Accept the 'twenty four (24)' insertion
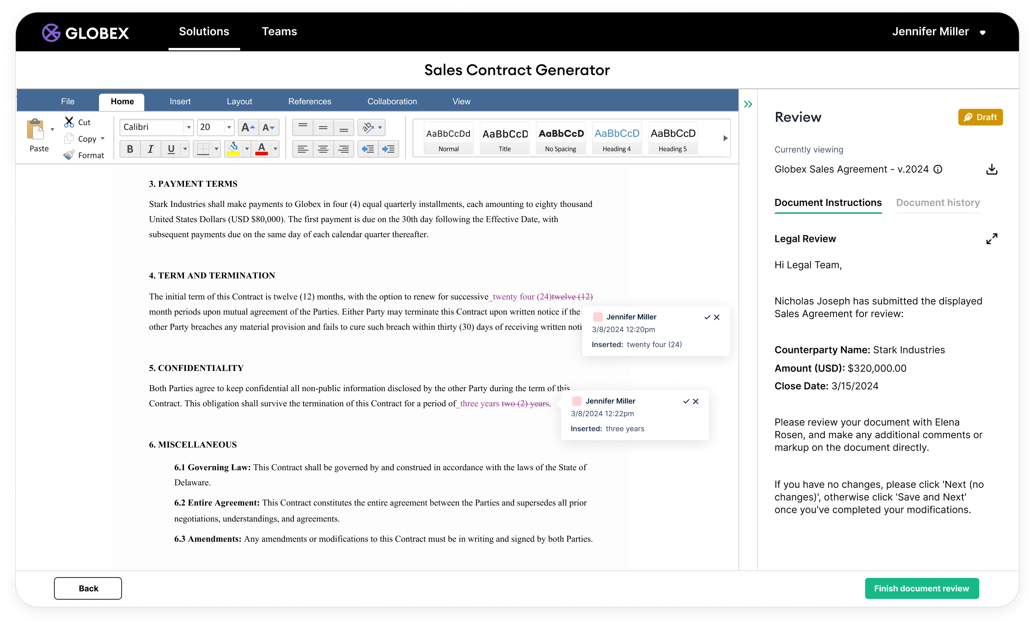The width and height of the screenshot is (1034, 625). point(707,317)
